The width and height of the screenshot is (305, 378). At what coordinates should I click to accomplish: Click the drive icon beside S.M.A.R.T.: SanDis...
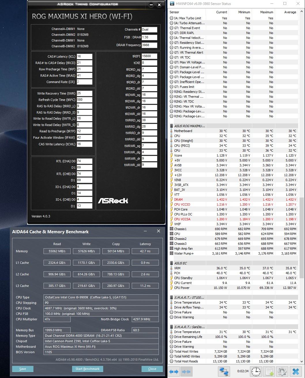tap(172, 327)
